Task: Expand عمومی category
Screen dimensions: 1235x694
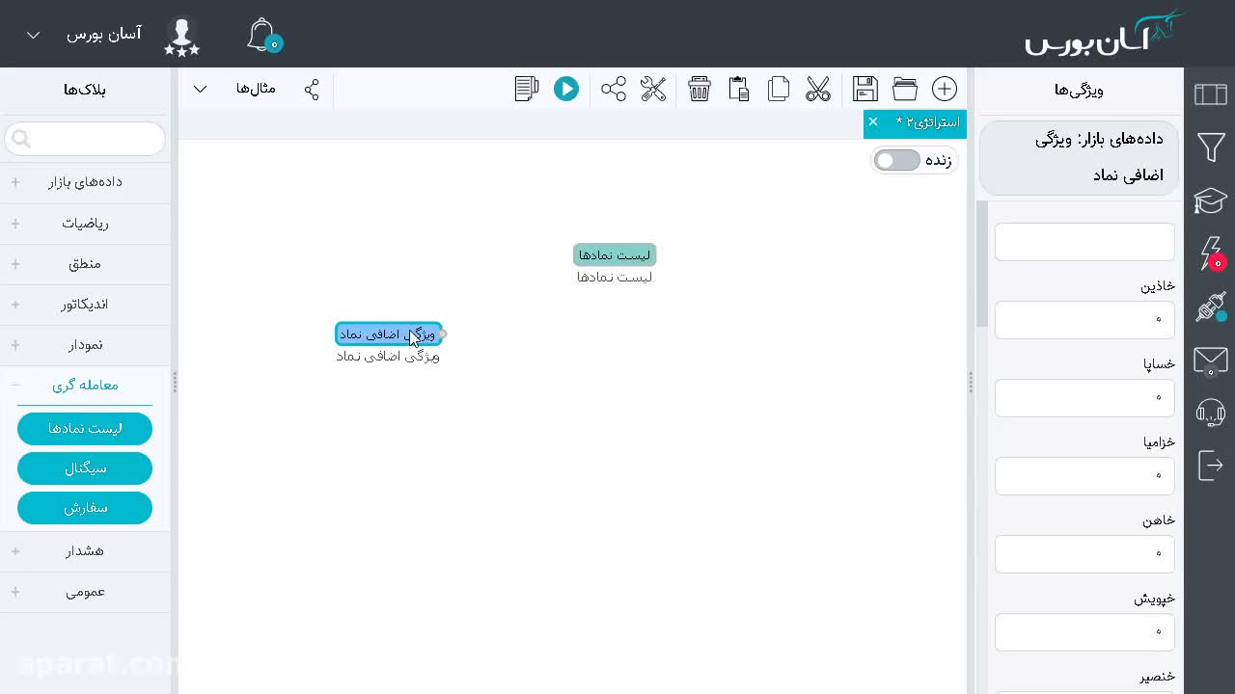Action: [85, 591]
